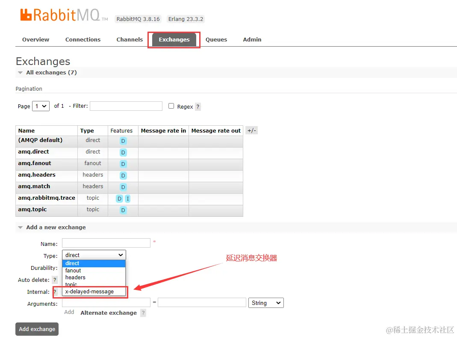Screen dimensions: 457x337
Task: Click the Message rate in header
Action: tap(163, 130)
